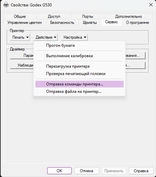The width and height of the screenshot is (156, 177).
Task: Select Отправка файла на принтер option
Action: (x=79, y=91)
